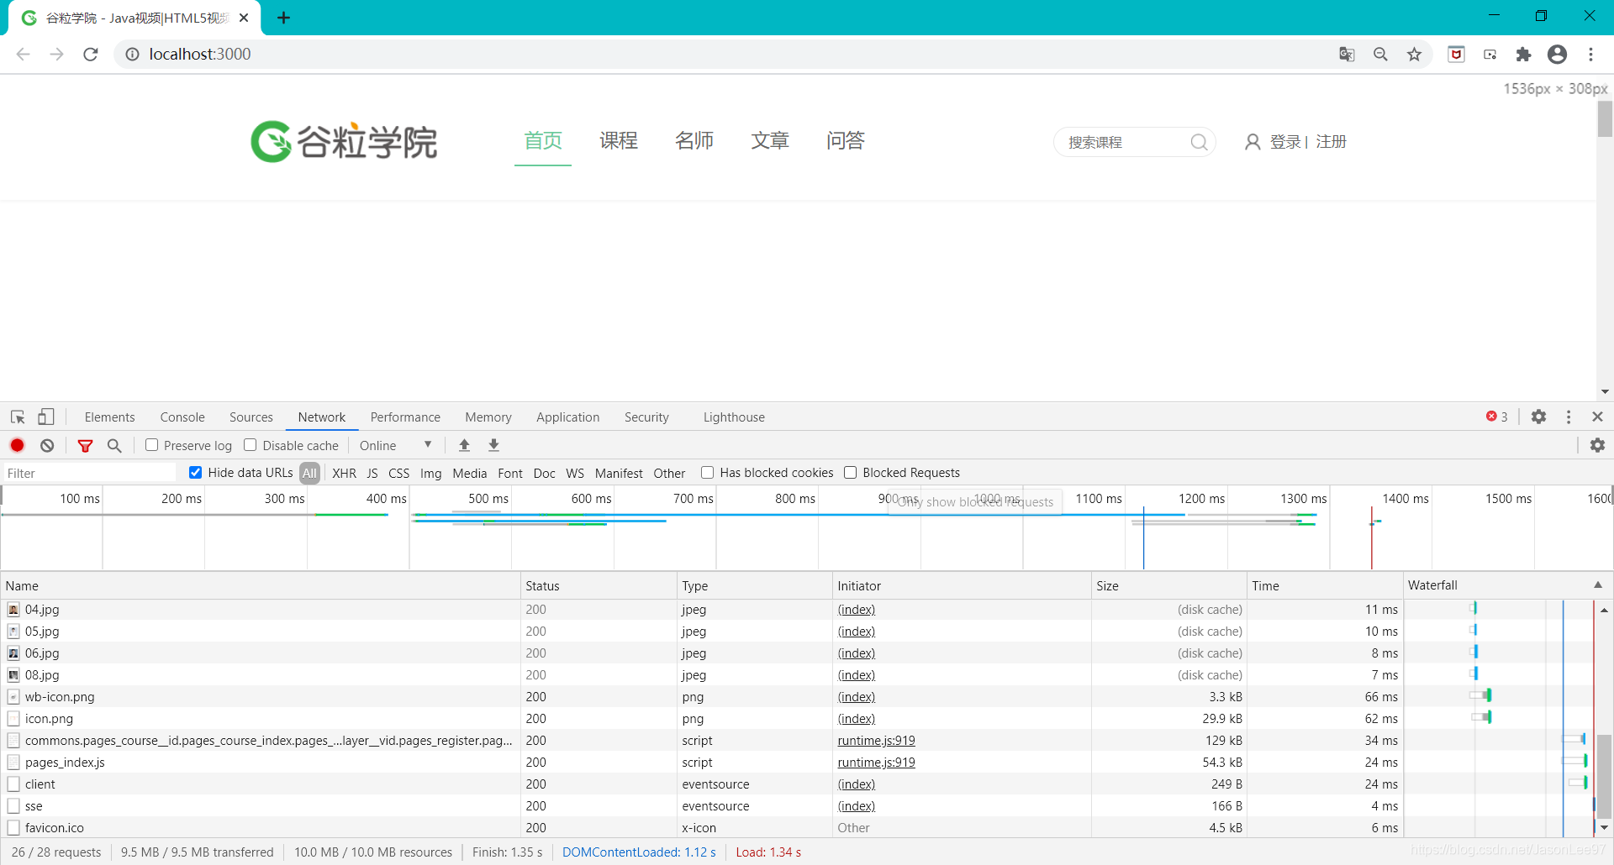Screen dimensions: 1614x865
Task: Select the All filter type
Action: (309, 473)
